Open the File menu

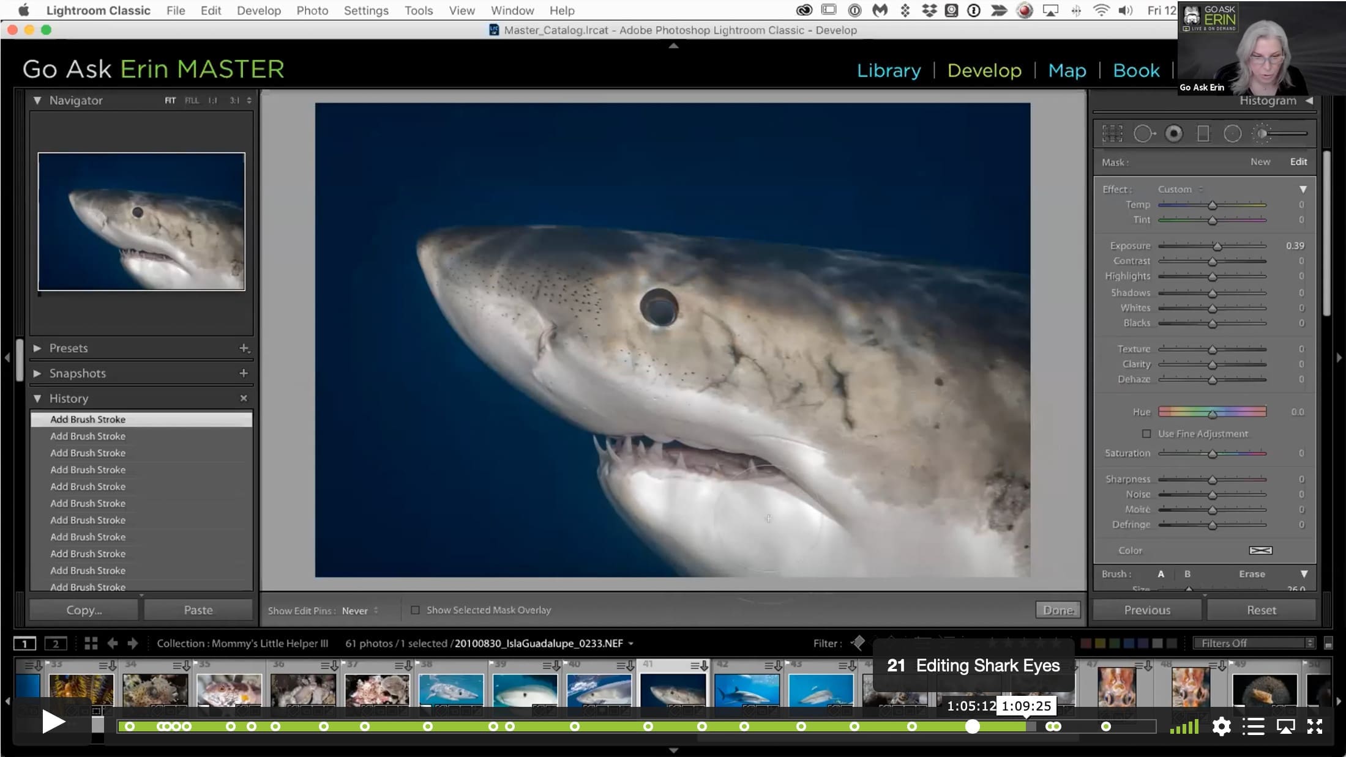176,10
